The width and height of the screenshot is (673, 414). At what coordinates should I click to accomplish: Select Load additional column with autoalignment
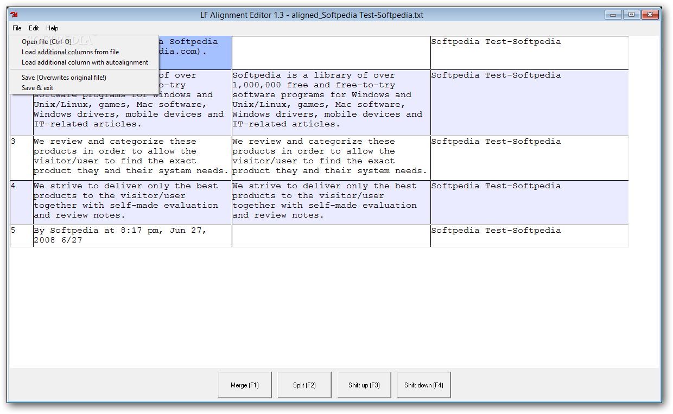84,62
